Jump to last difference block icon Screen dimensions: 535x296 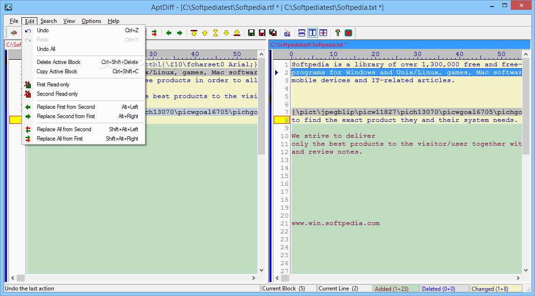(237, 33)
